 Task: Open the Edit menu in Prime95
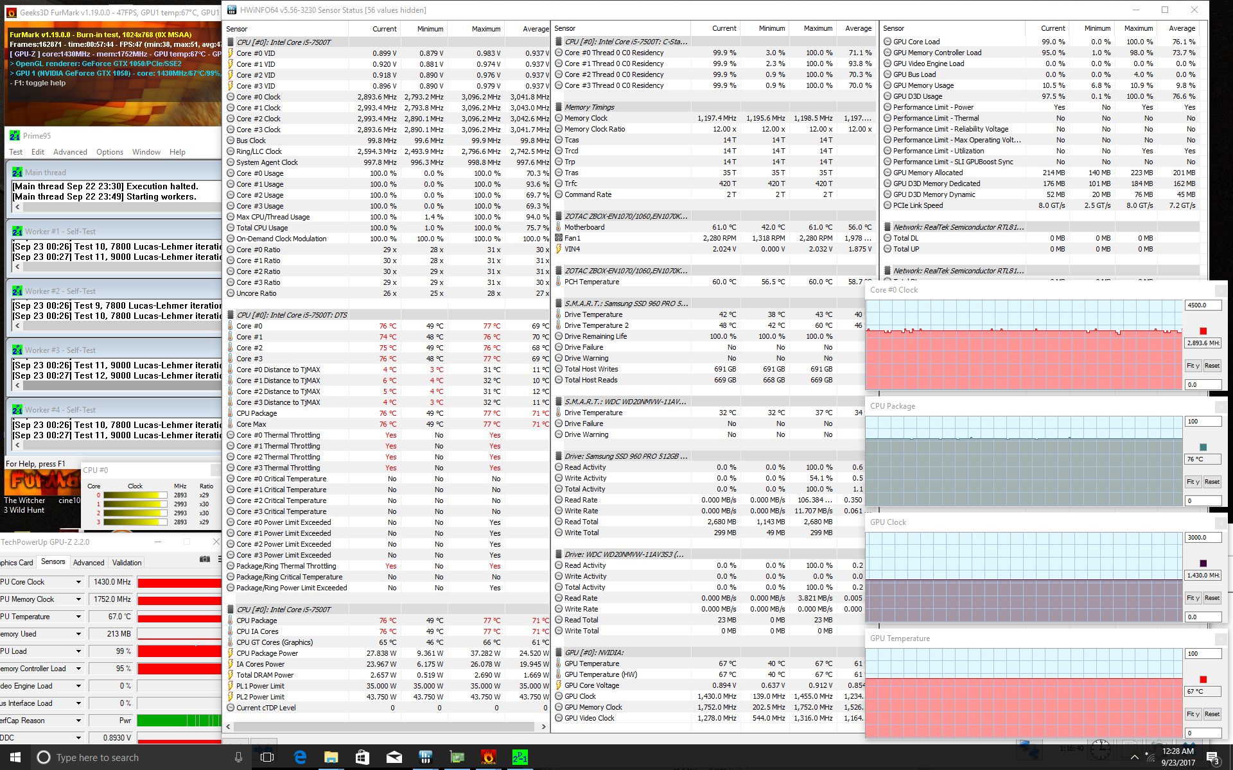pos(38,152)
